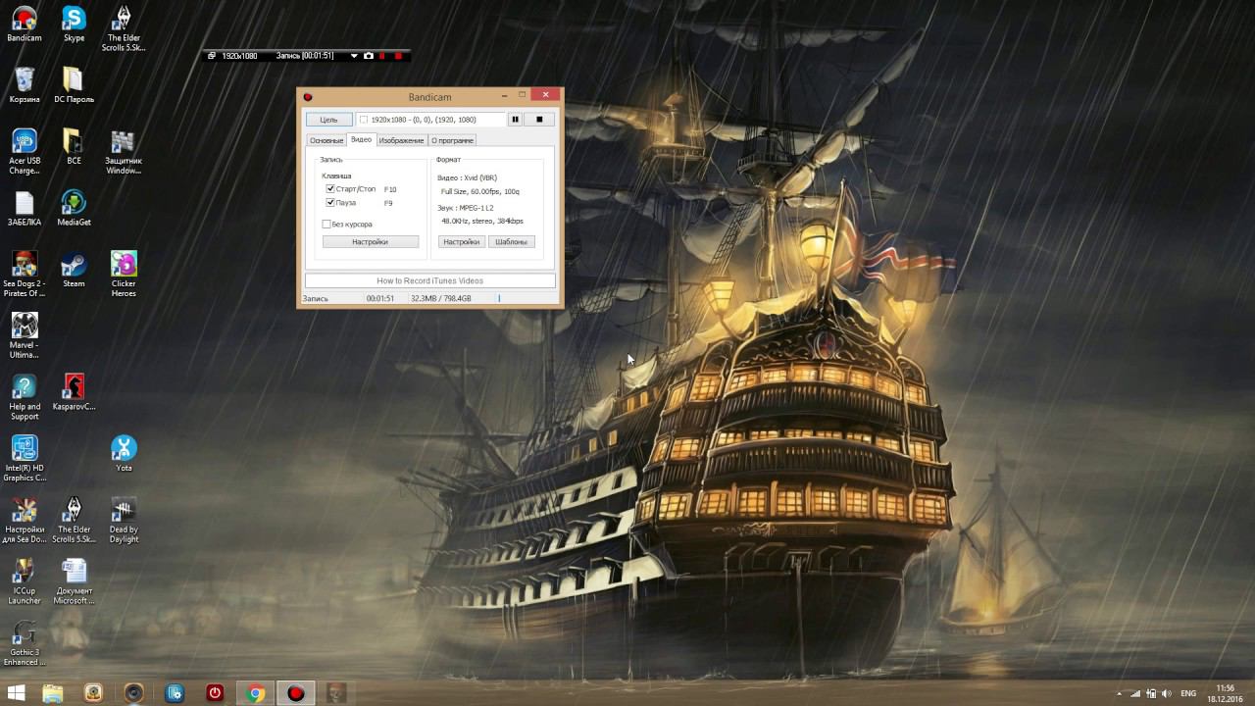
Task: Select the KasparovChess shortcut
Action: (x=74, y=392)
